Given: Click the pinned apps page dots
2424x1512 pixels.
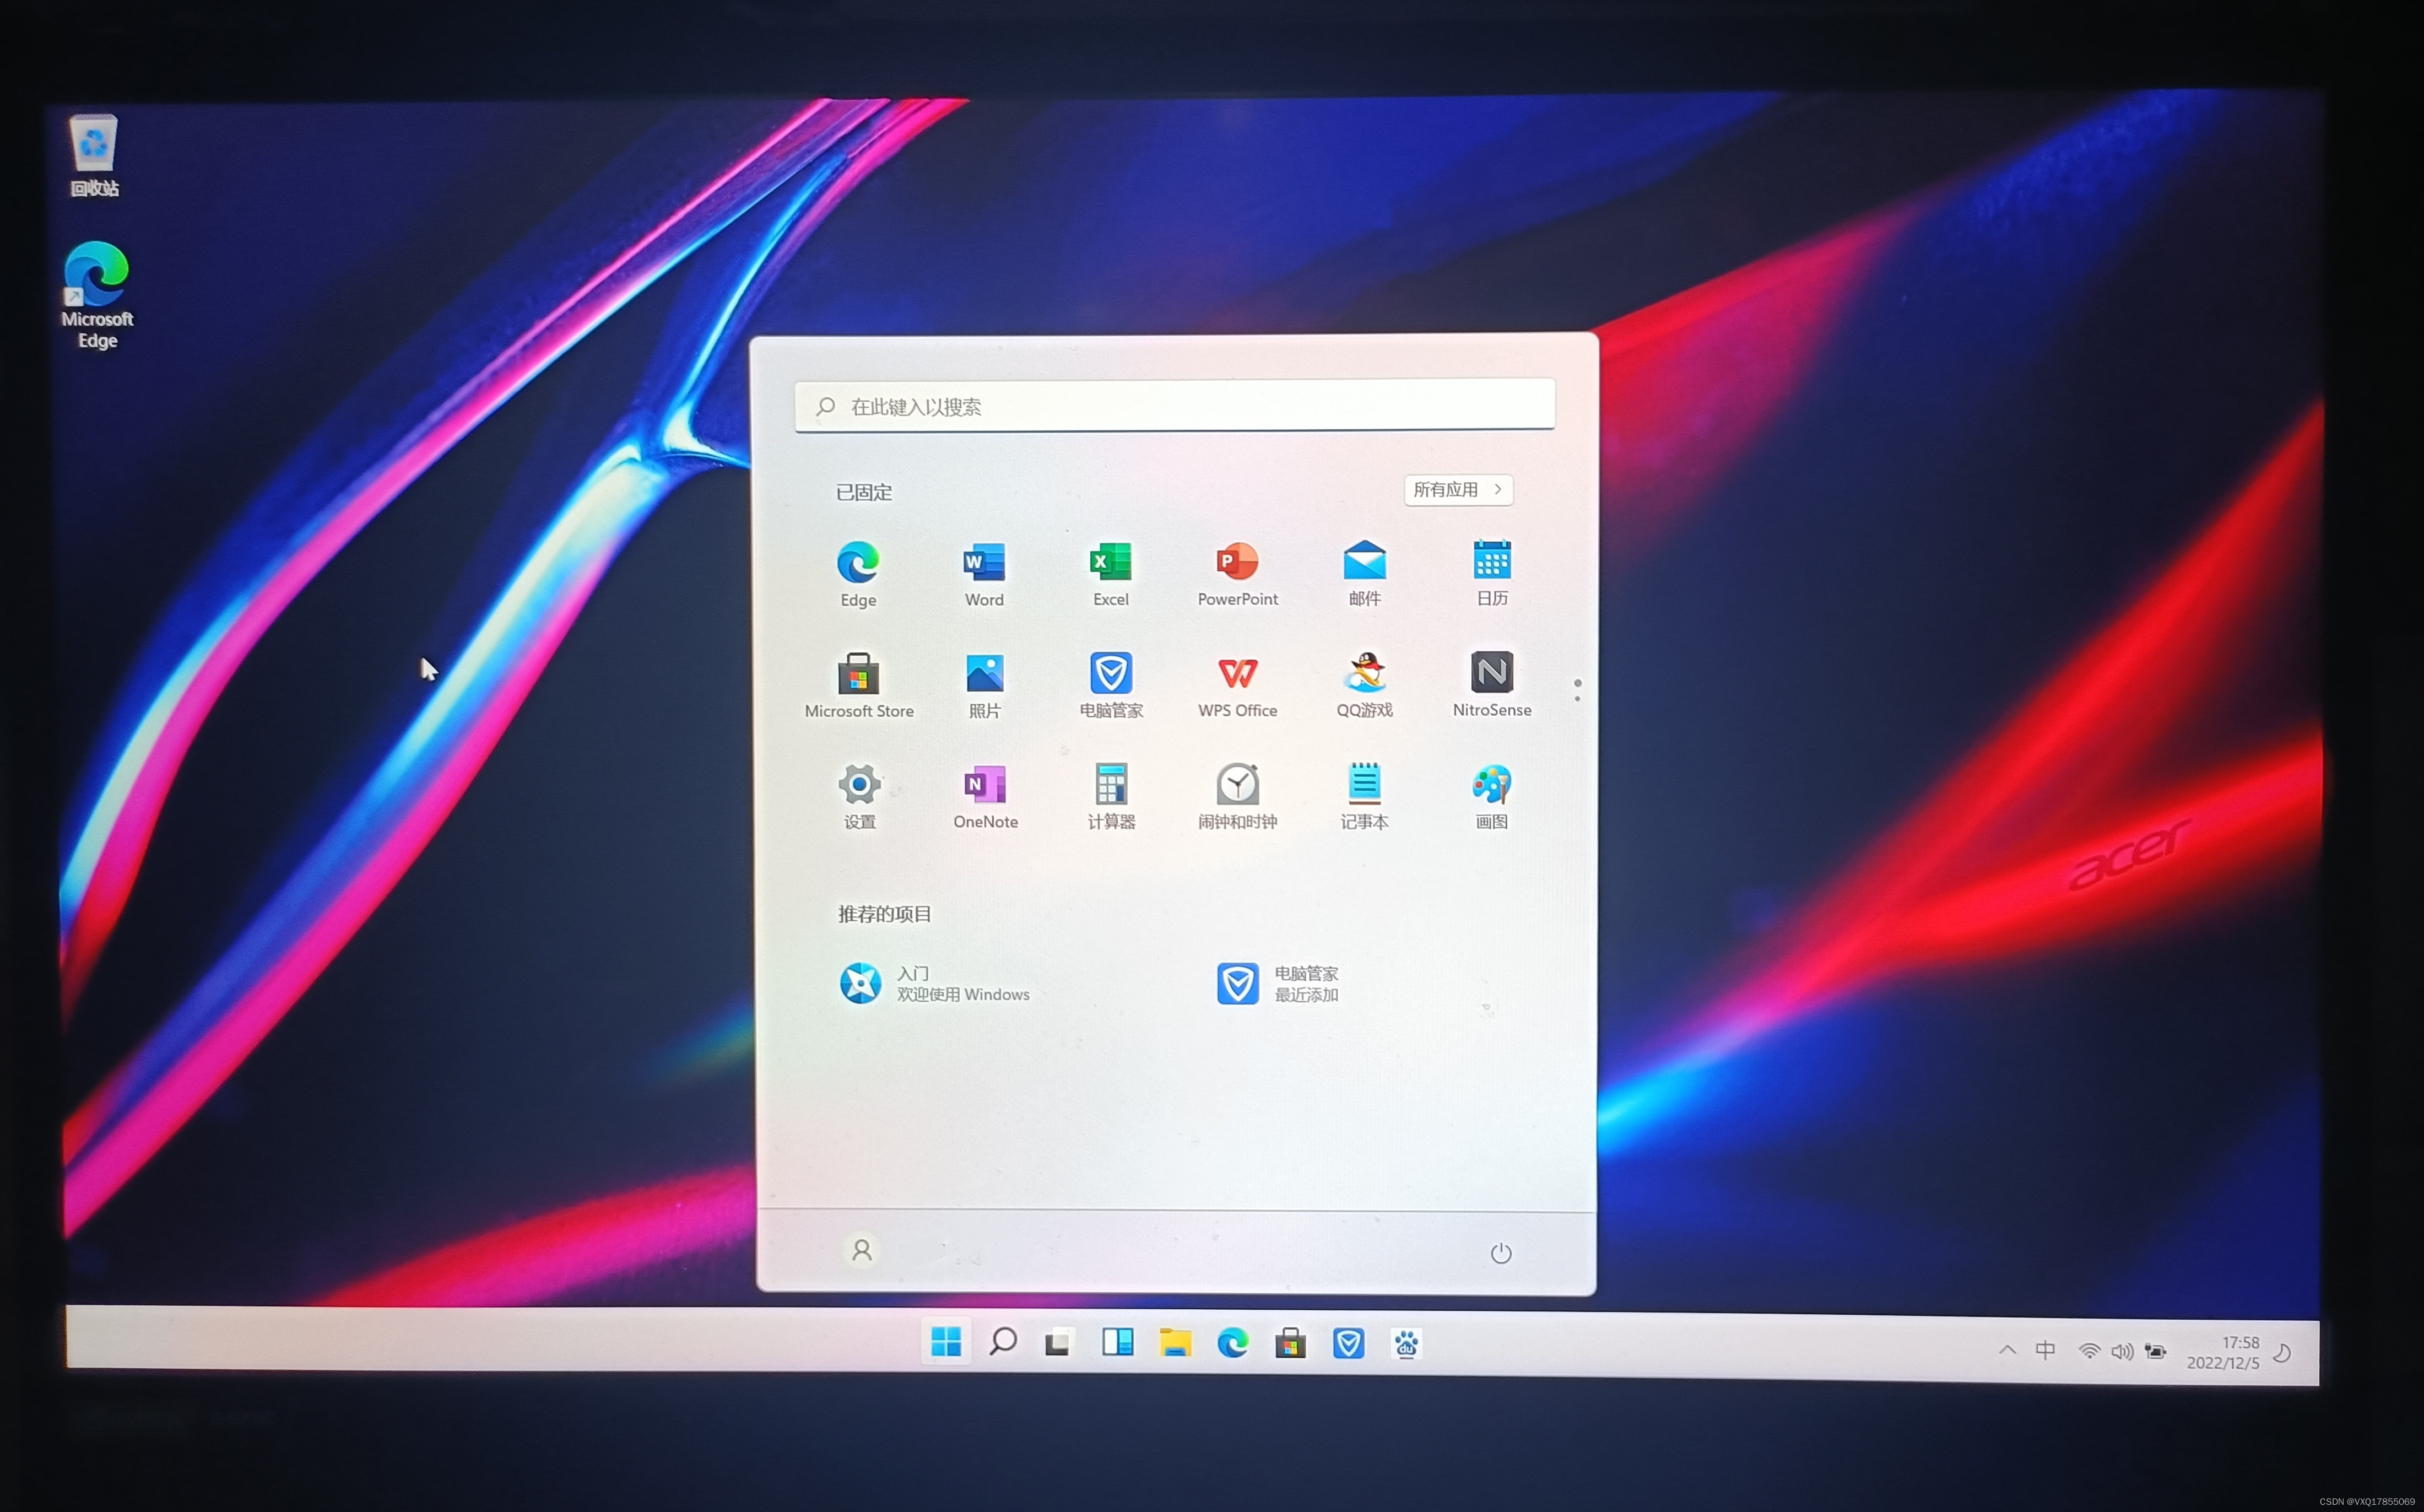Looking at the screenshot, I should pyautogui.click(x=1577, y=690).
